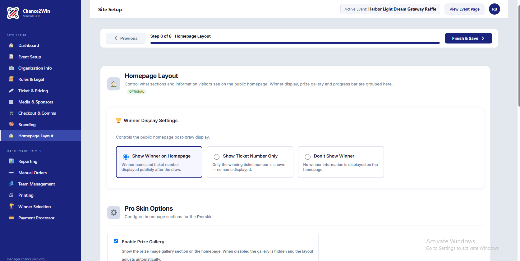
Task: Click the step progress bar
Action: pyautogui.click(x=295, y=43)
